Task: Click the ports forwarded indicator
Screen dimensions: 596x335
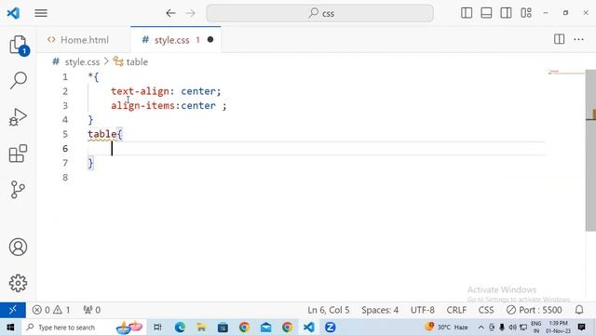Action: (x=91, y=310)
